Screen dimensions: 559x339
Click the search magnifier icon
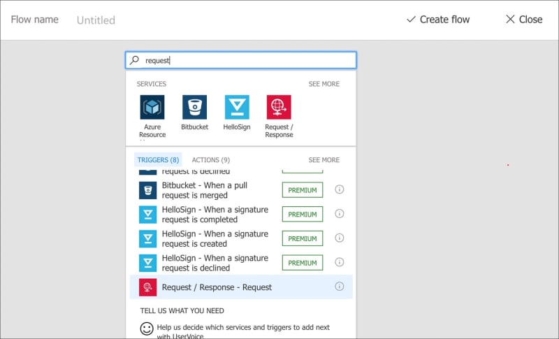coord(134,60)
